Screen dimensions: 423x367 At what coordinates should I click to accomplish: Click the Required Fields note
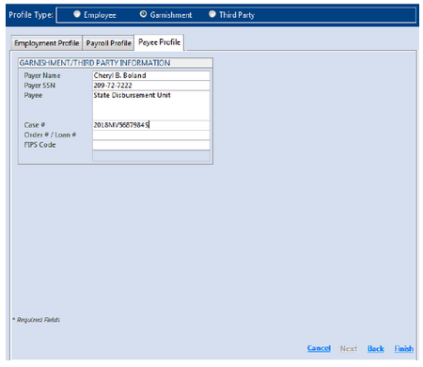click(x=37, y=320)
